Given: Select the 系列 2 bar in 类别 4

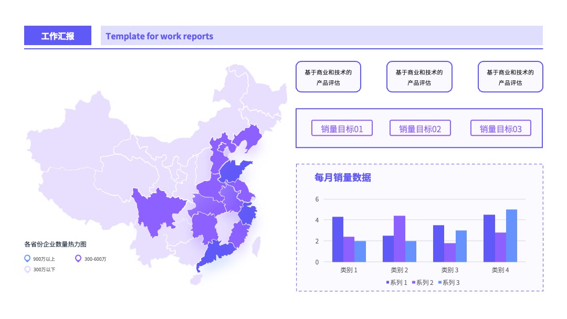Looking at the screenshot, I should click(x=500, y=247).
